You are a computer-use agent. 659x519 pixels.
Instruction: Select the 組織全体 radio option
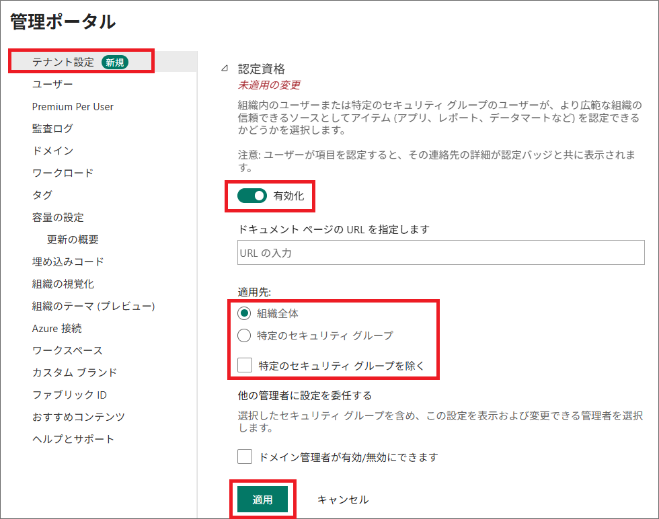244,313
